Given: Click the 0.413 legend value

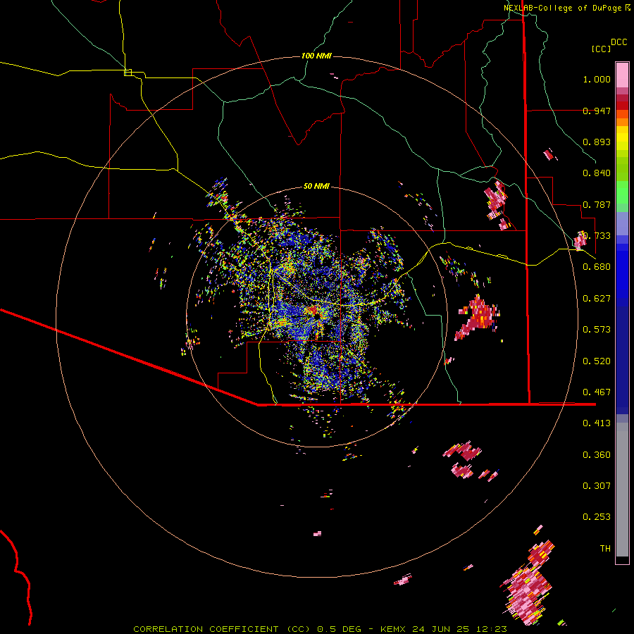Looking at the screenshot, I should (597, 423).
